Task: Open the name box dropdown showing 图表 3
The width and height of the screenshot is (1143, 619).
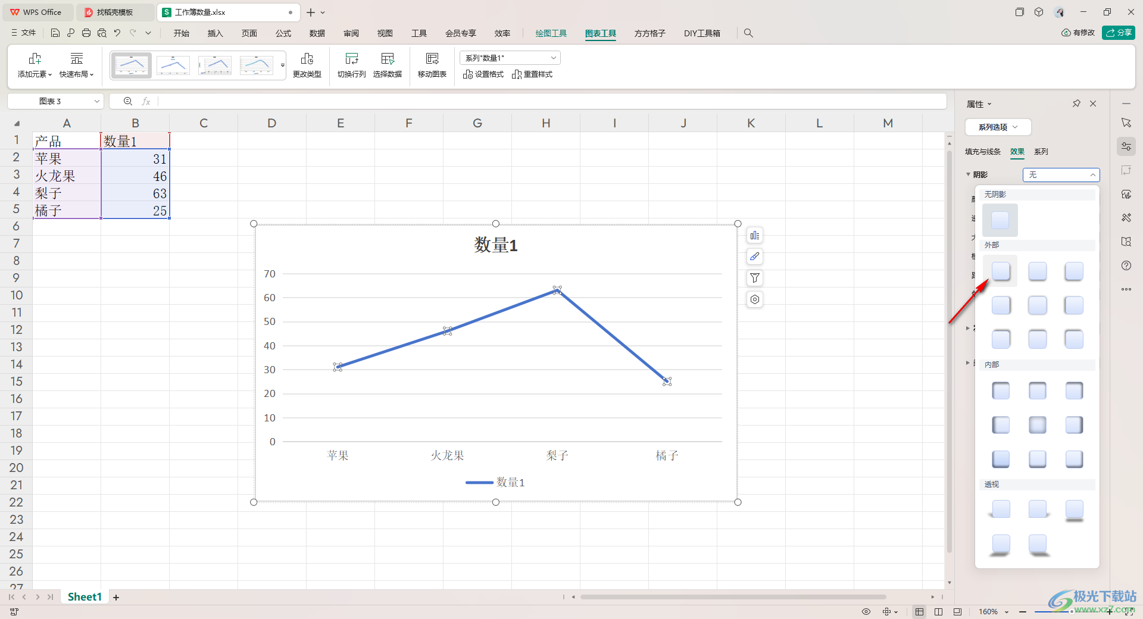Action: 97,101
